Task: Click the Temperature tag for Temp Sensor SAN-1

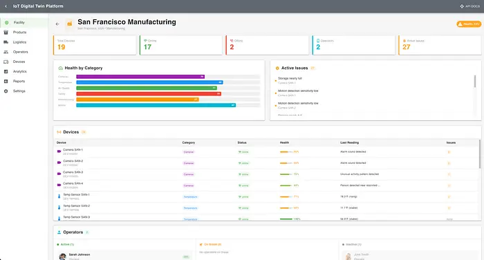Action: (190, 197)
